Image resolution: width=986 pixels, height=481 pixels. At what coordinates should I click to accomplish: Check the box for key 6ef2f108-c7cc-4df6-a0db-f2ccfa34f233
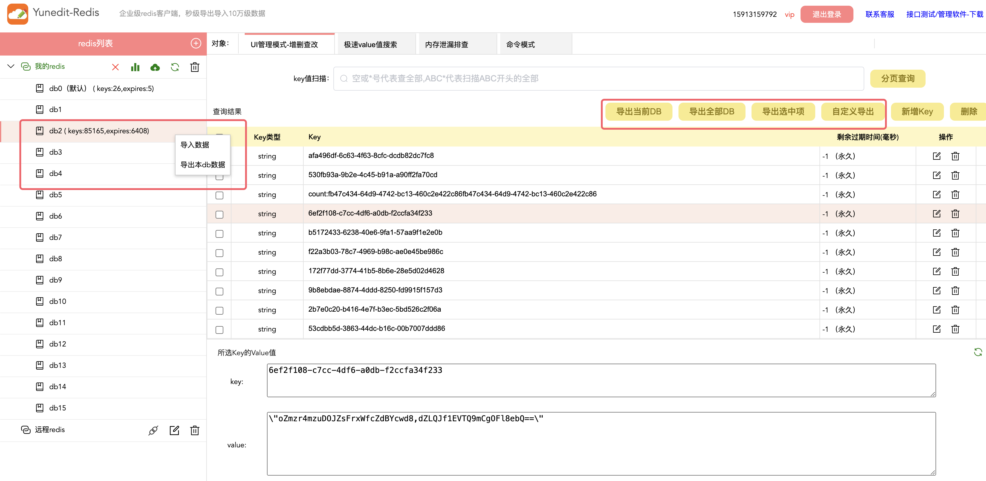(219, 214)
